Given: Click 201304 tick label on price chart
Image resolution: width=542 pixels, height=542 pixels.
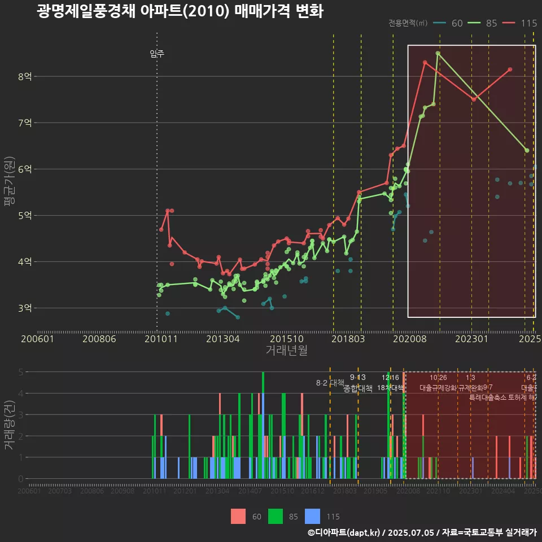Looking at the screenshot, I should tap(223, 339).
